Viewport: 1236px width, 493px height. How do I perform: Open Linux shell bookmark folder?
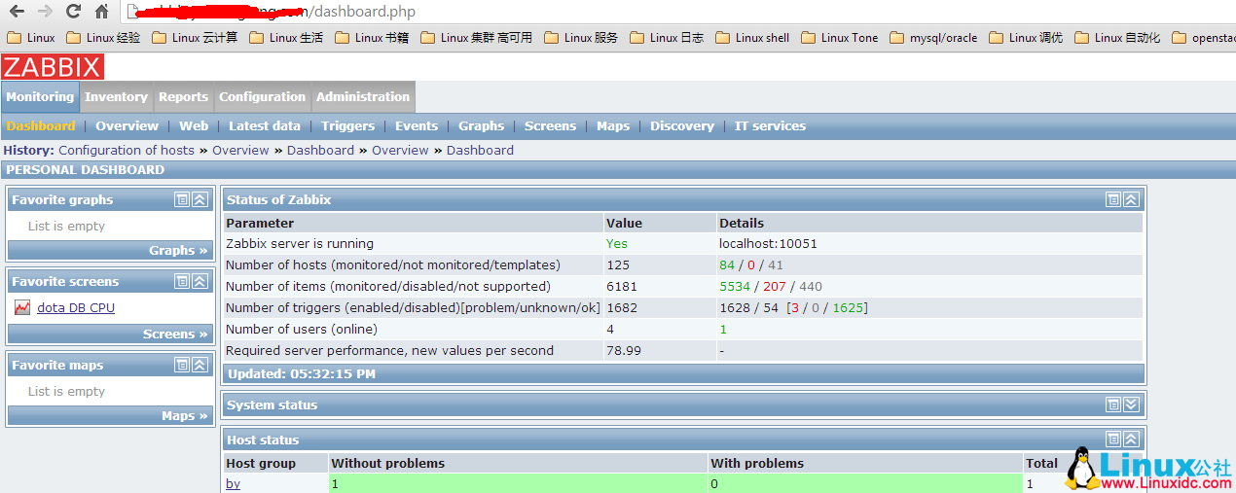pos(752,38)
